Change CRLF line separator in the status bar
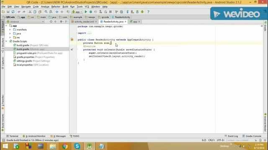 [x=211, y=140]
